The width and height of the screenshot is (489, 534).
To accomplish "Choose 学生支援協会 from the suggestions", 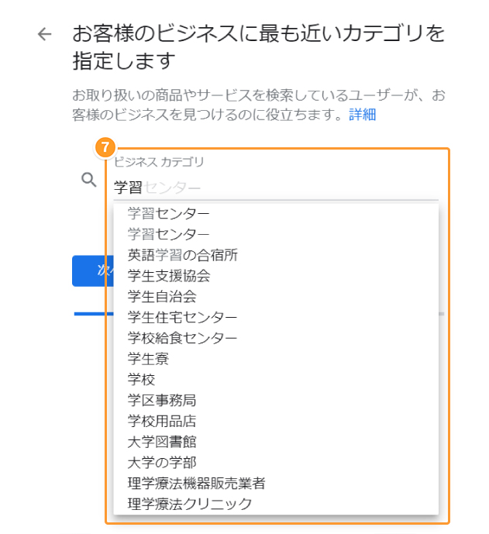I will 276,276.
